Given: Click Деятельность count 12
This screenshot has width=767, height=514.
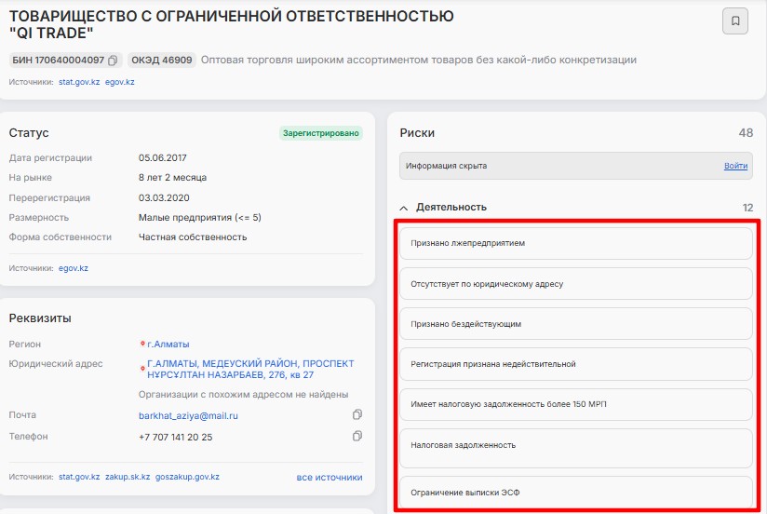Looking at the screenshot, I should pos(747,208).
